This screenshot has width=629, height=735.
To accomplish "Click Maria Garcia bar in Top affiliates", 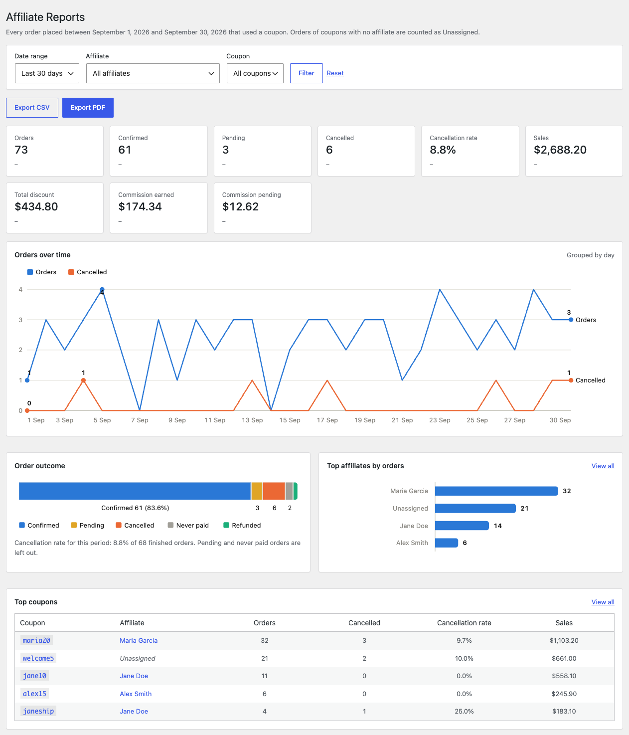I will click(496, 491).
